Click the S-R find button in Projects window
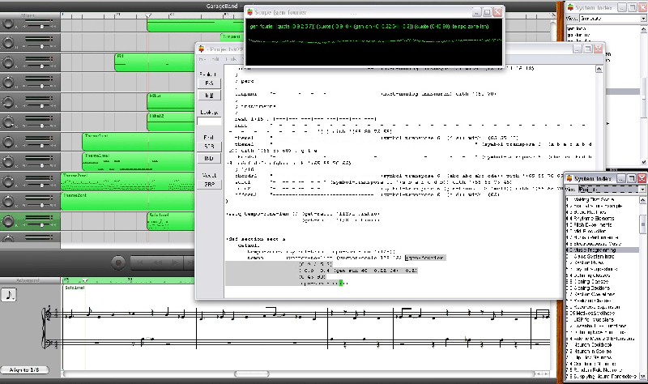 (209, 147)
